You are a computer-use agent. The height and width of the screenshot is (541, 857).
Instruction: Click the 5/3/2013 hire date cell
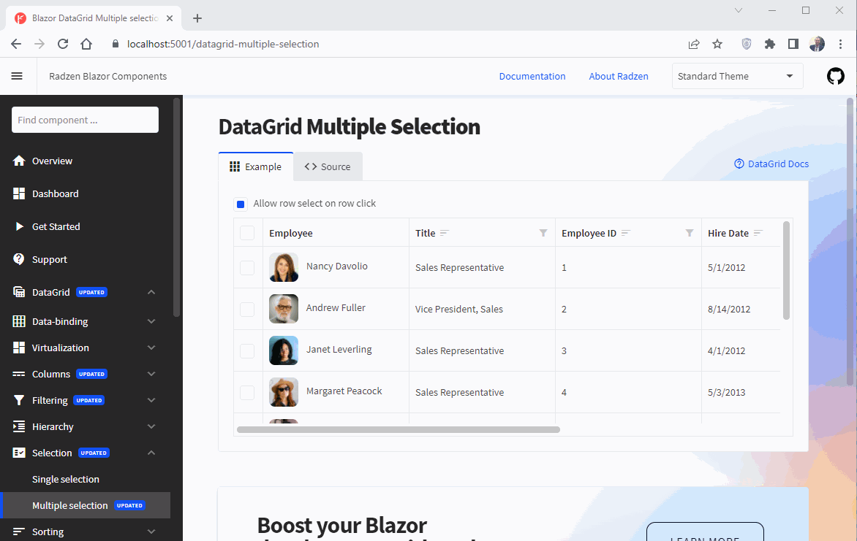pos(741,392)
